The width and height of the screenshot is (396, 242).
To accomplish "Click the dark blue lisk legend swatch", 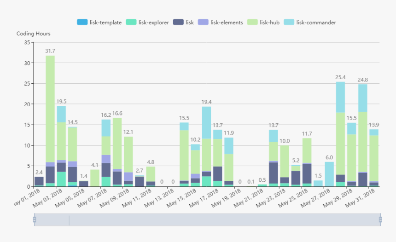I will 178,22.
